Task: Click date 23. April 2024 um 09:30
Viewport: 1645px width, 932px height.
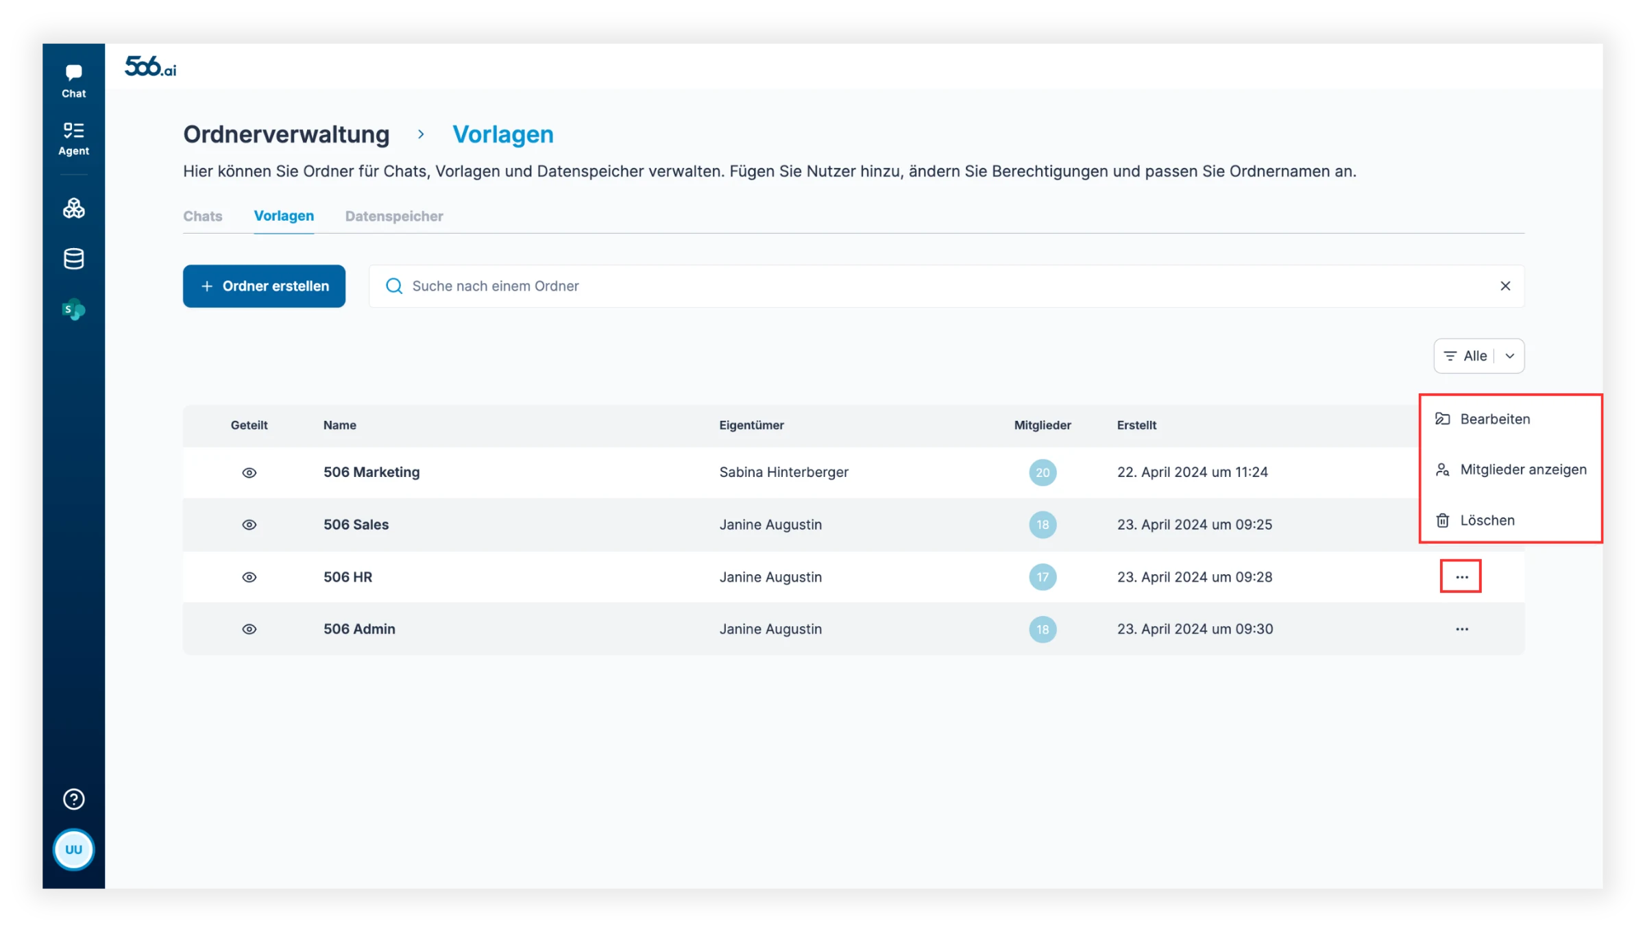Action: (1195, 629)
